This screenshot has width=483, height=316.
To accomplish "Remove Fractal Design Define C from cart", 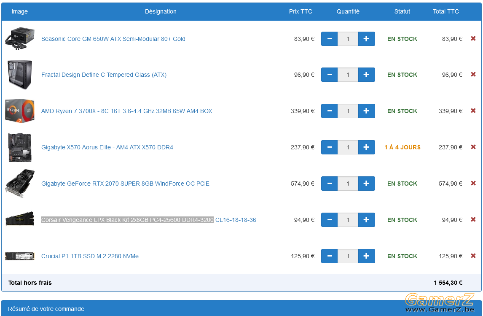I will click(x=473, y=74).
